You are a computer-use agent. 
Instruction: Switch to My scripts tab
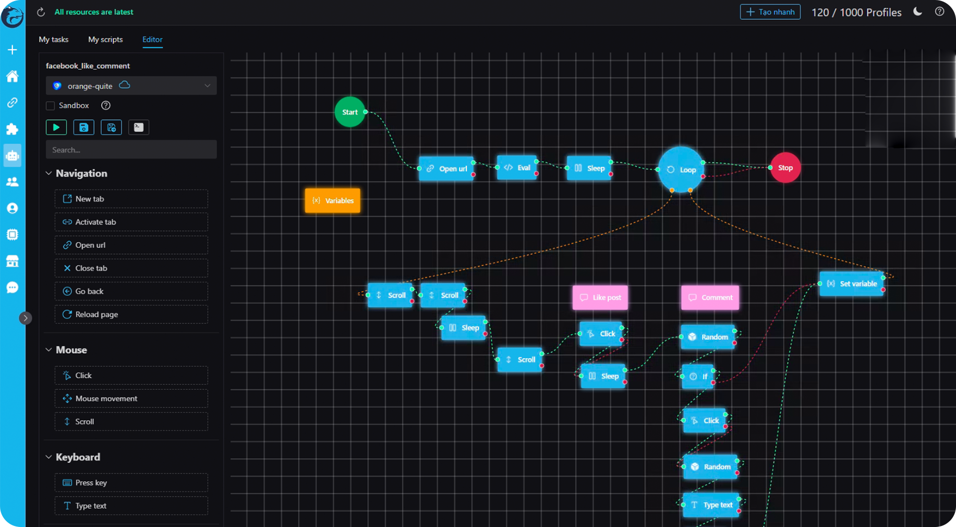pos(105,40)
